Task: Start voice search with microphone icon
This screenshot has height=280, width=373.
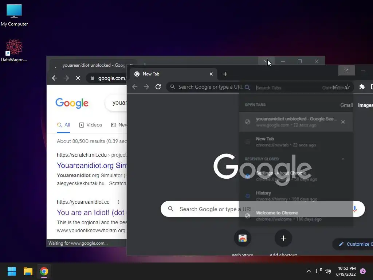Action: pos(354,209)
